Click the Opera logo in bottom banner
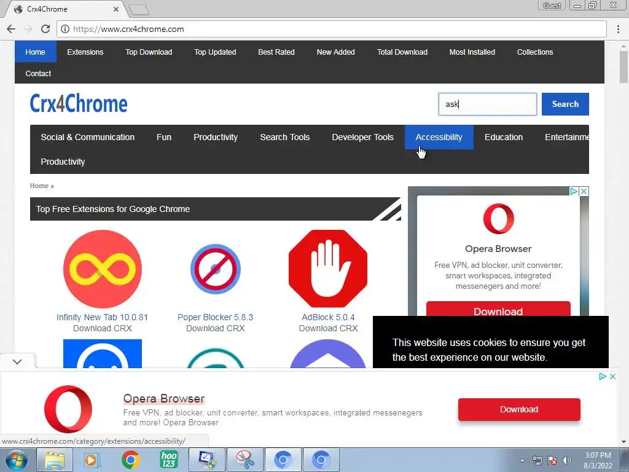 [68, 409]
